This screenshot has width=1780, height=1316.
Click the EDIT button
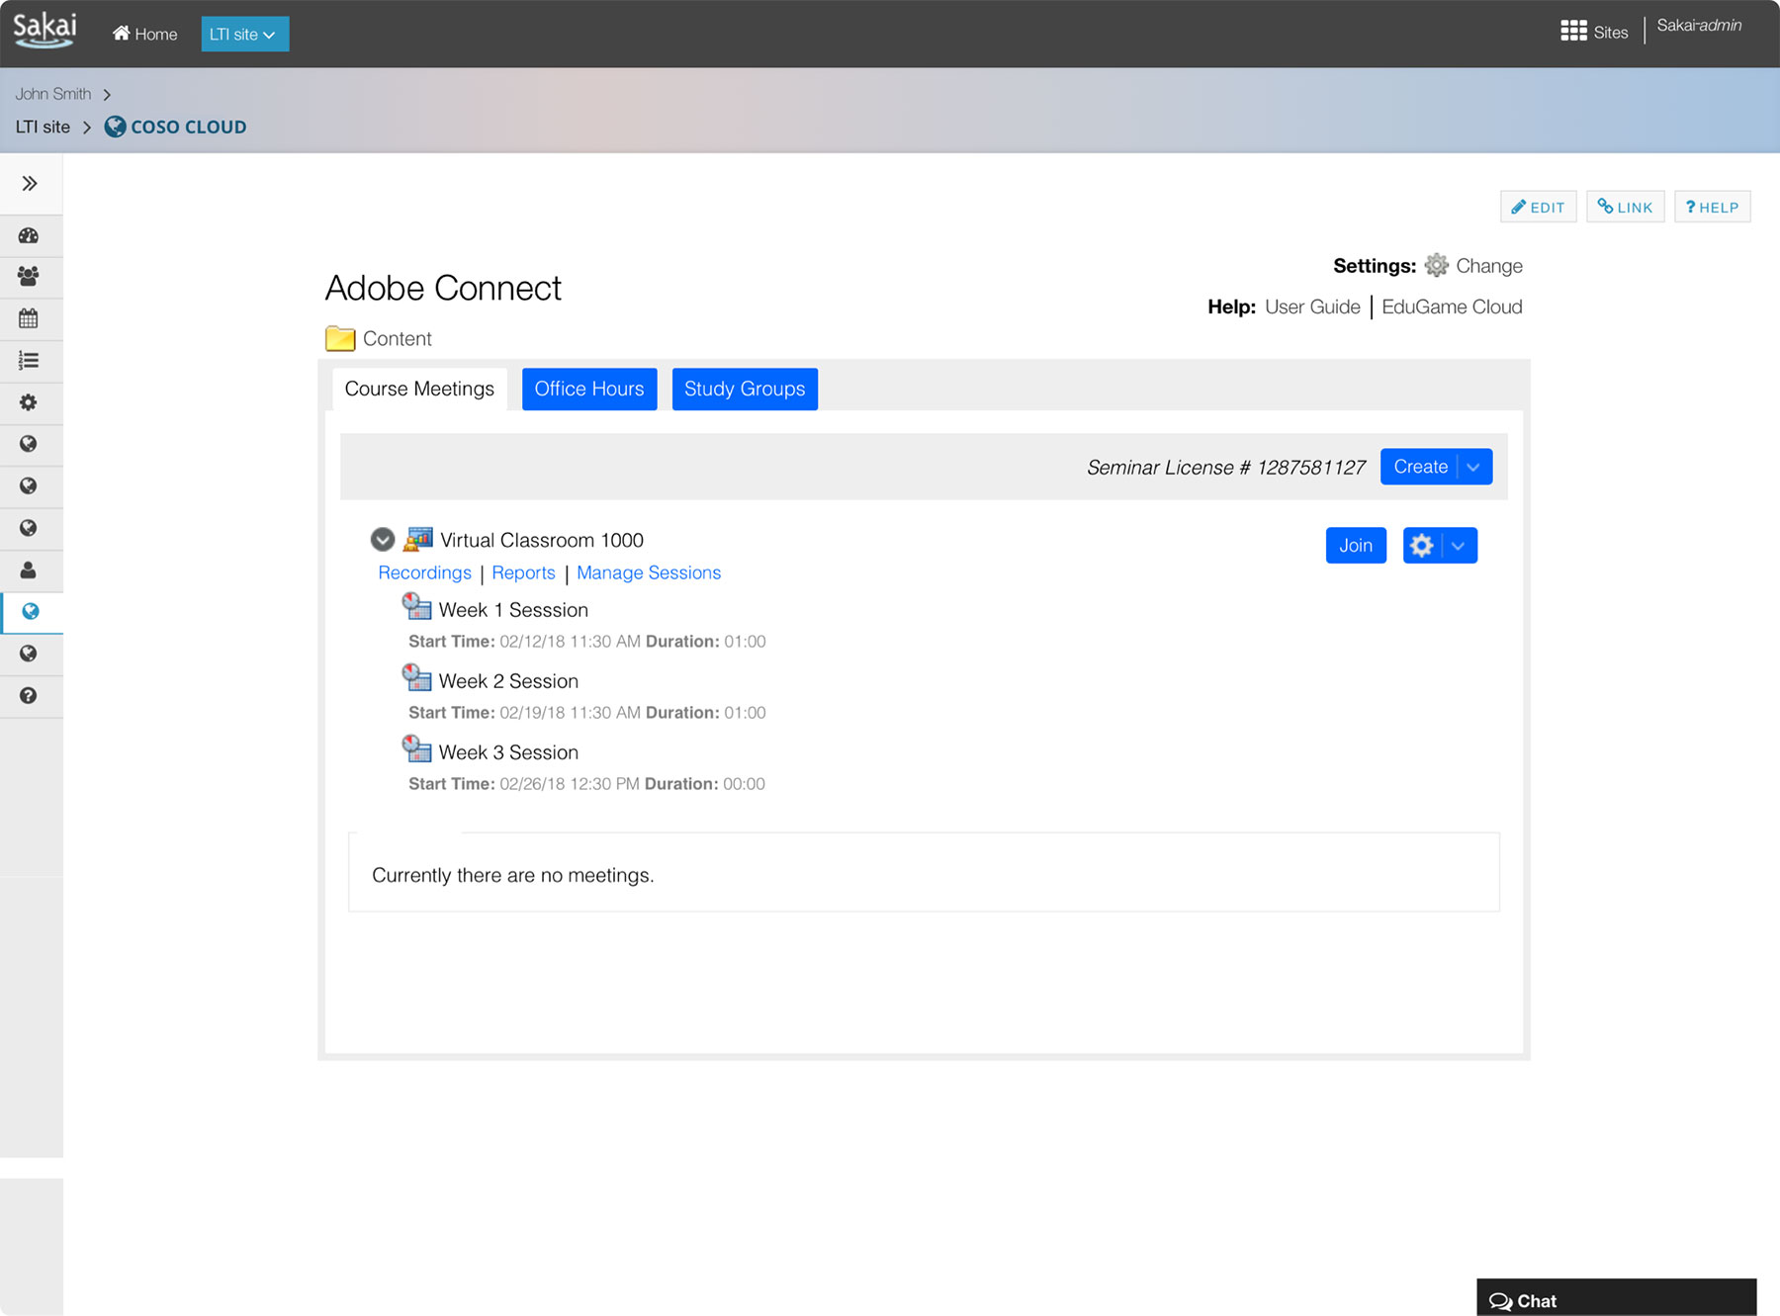(1538, 207)
